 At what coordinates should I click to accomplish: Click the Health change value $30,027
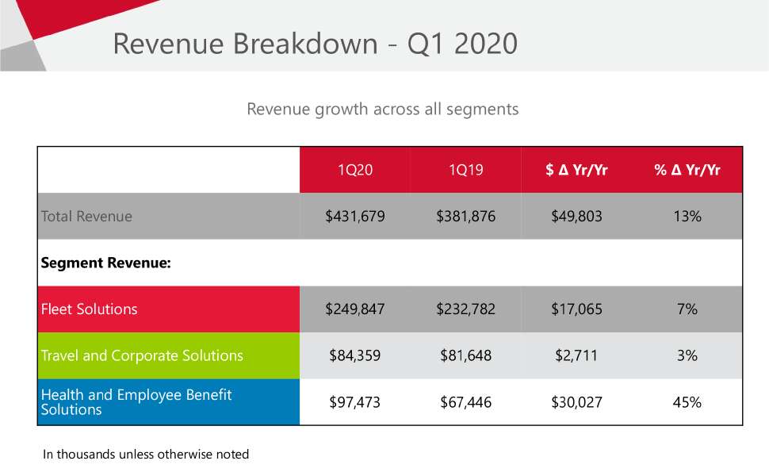(x=576, y=402)
